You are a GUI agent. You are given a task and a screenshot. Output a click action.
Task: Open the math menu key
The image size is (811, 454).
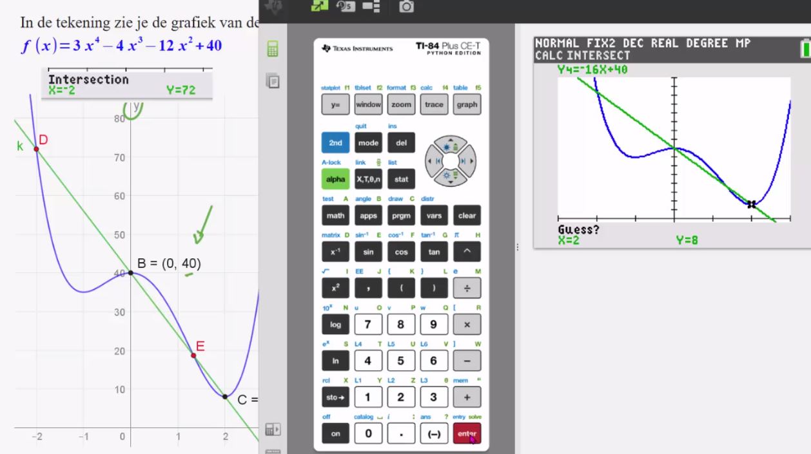335,216
